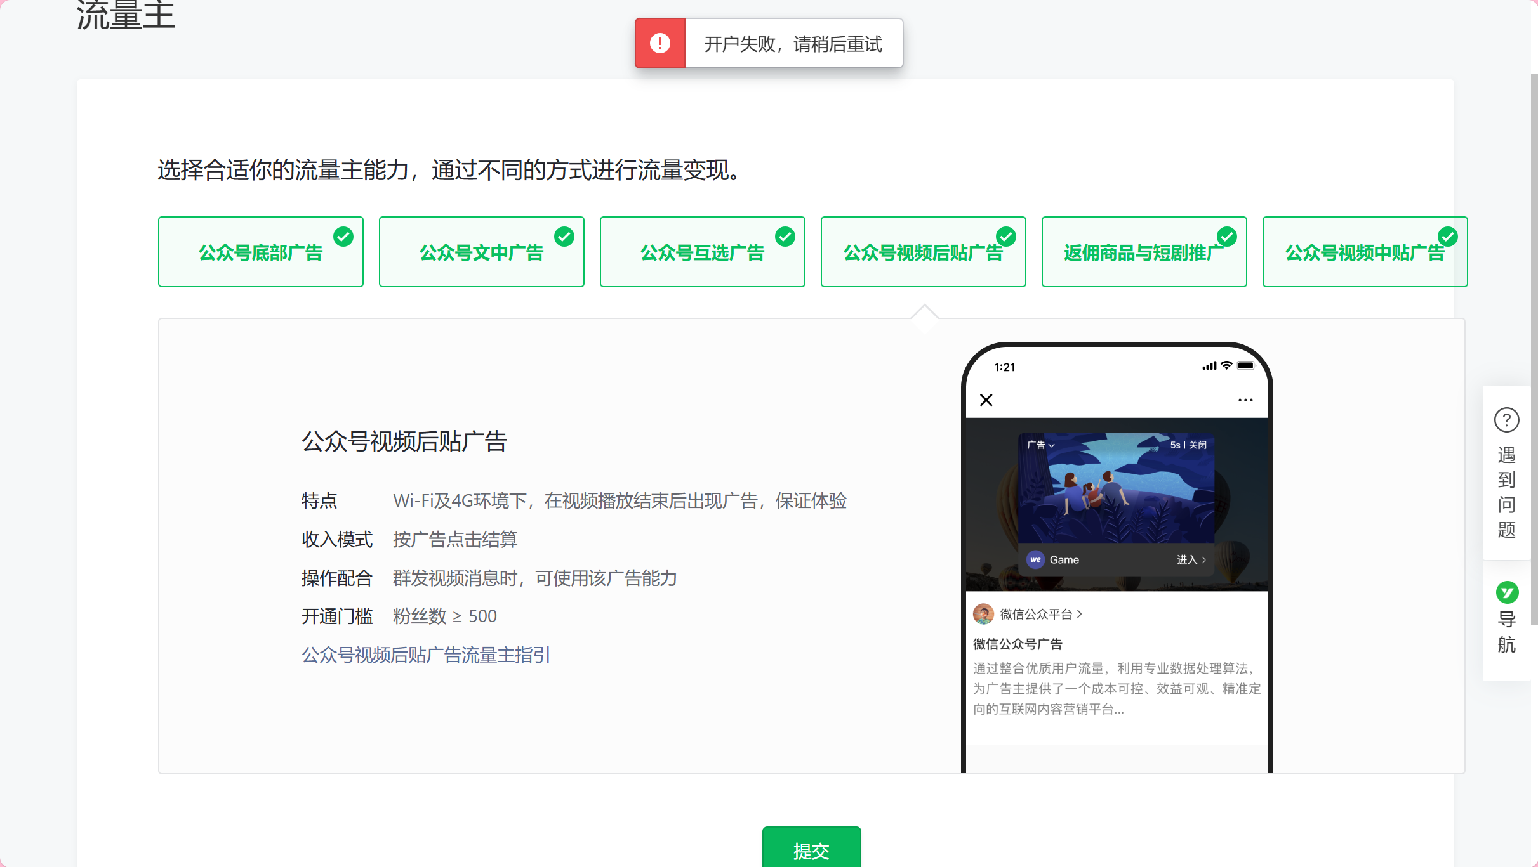The height and width of the screenshot is (867, 1538).
Task: Open the 导航 sidebar entry
Action: tap(1506, 620)
